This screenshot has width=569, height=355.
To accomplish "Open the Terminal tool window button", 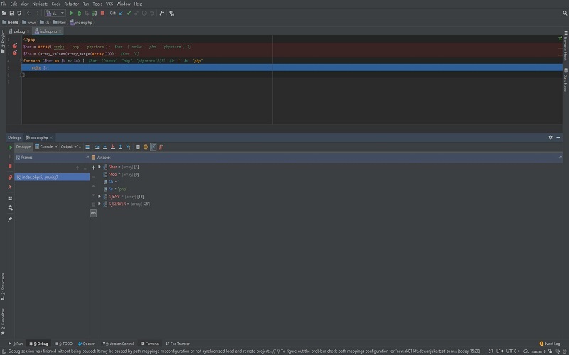I will point(151,344).
